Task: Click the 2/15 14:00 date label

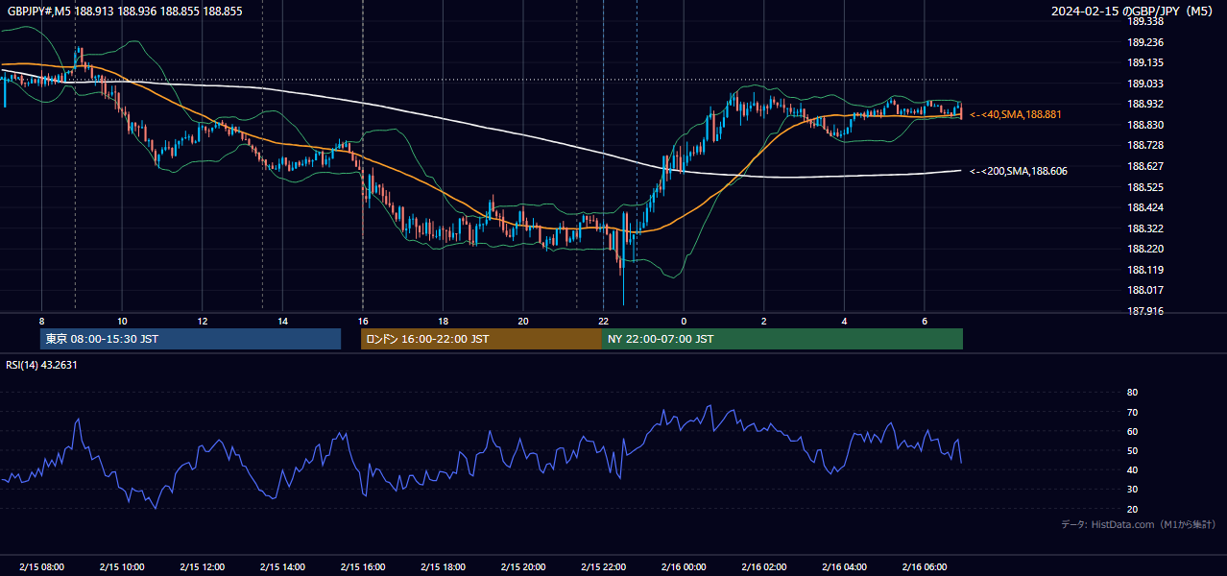Action: coord(282,566)
